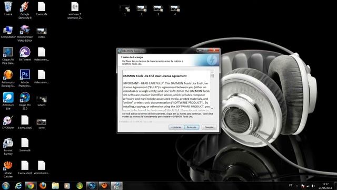Switch to Vegas Pro in the taskbar

pos(92,185)
